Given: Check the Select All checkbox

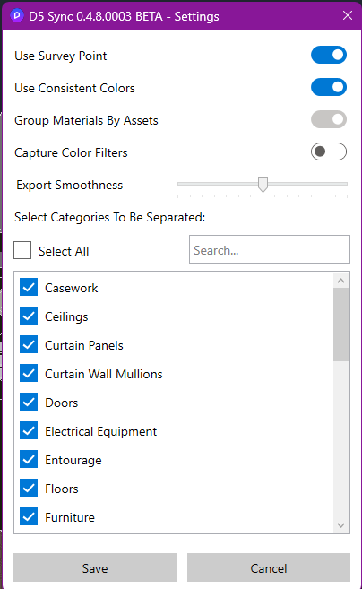Looking at the screenshot, I should pyautogui.click(x=22, y=250).
